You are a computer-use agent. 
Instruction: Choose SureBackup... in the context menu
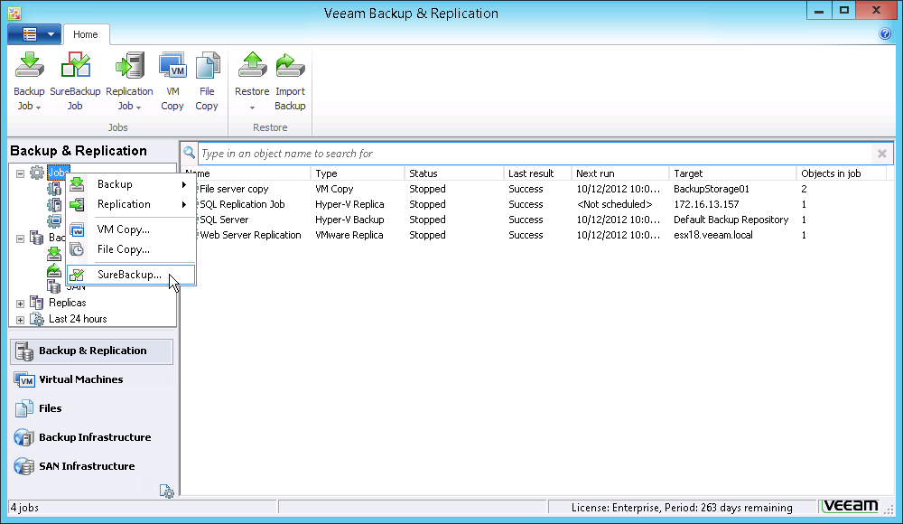(x=131, y=275)
